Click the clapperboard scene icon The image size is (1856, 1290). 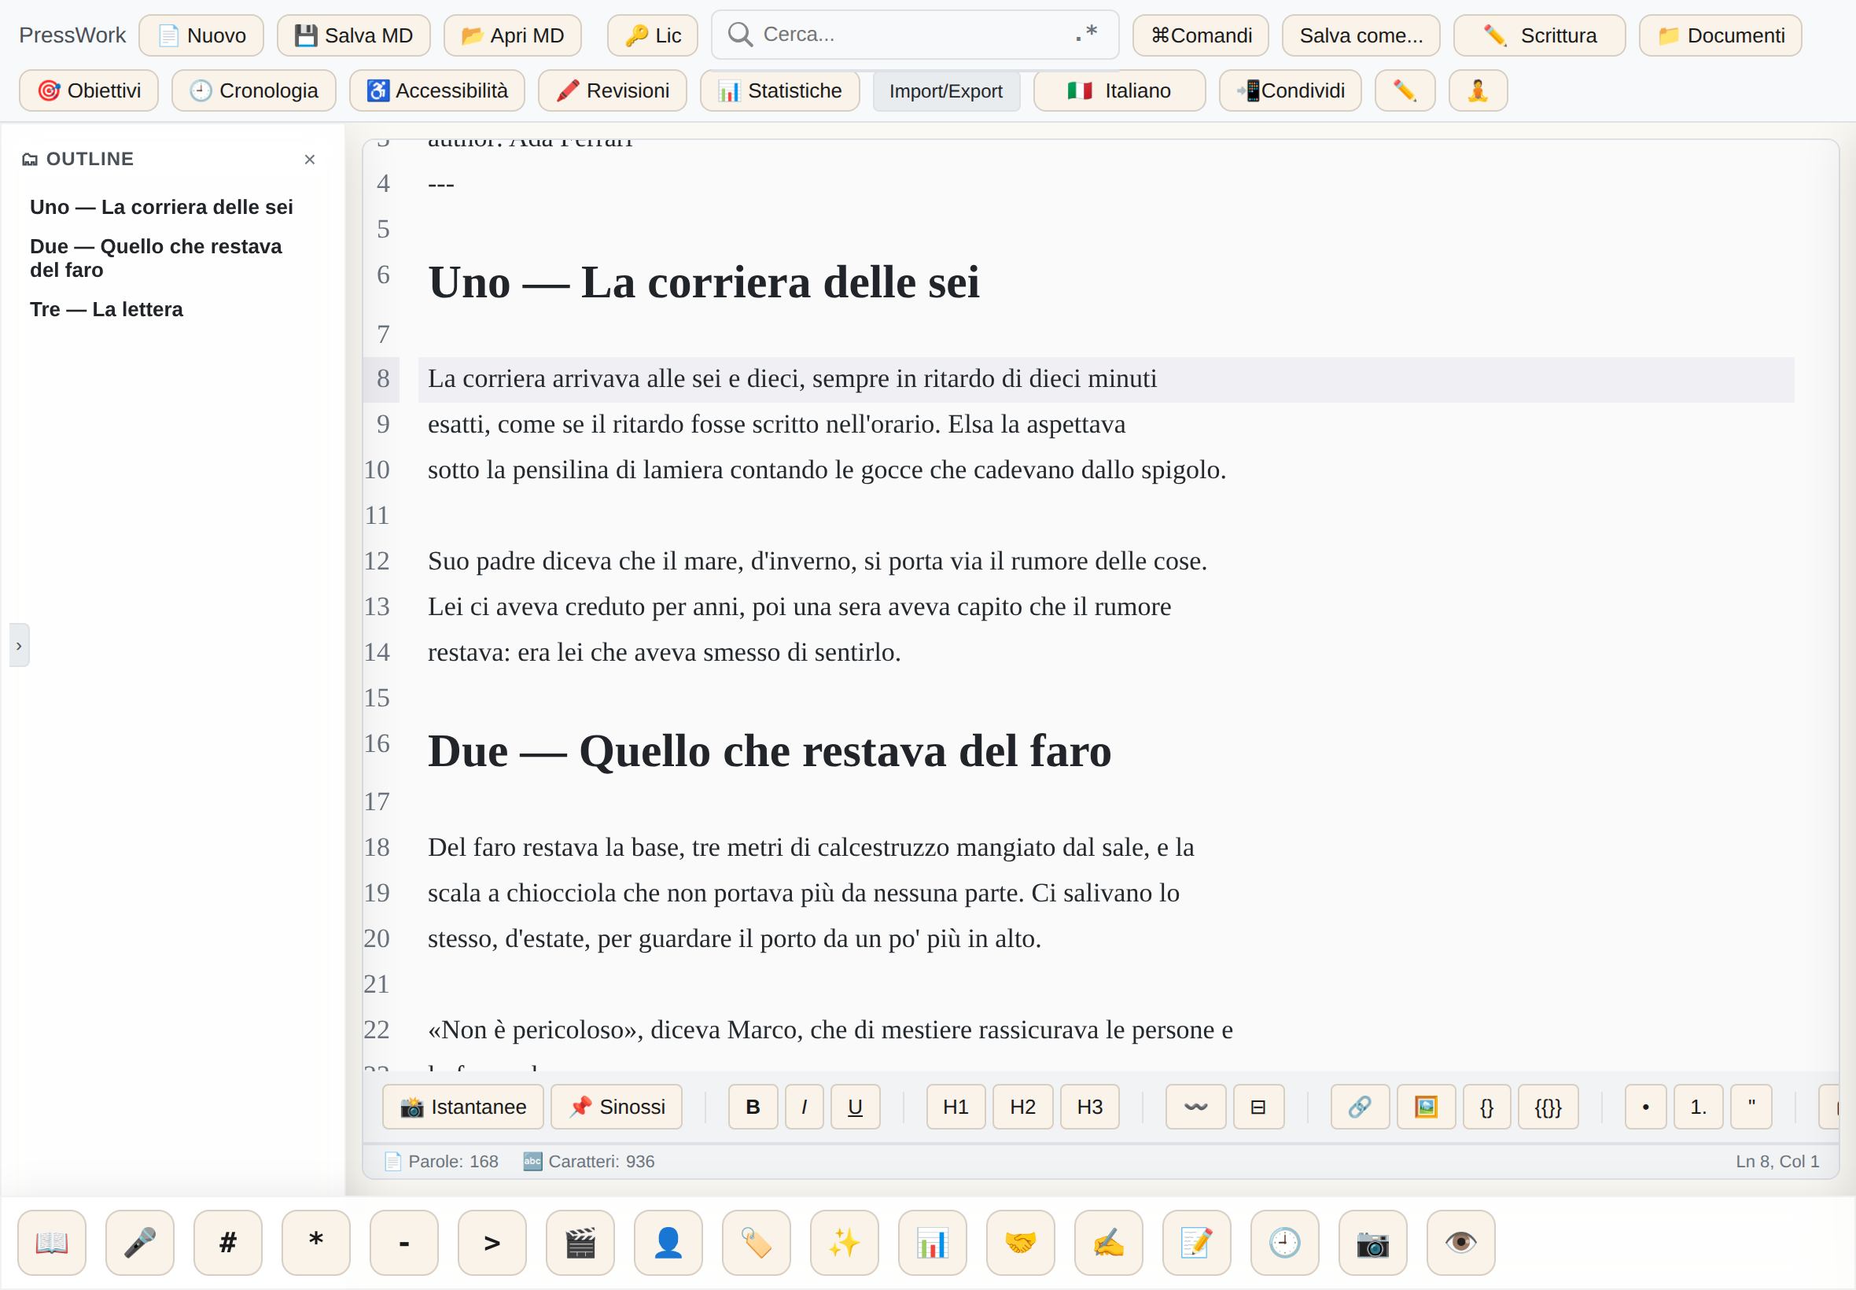[580, 1242]
